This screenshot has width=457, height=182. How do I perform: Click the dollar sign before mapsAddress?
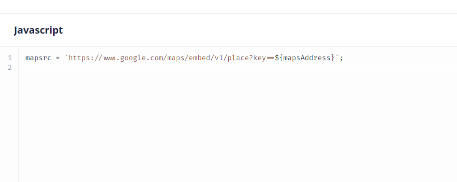click(x=277, y=58)
